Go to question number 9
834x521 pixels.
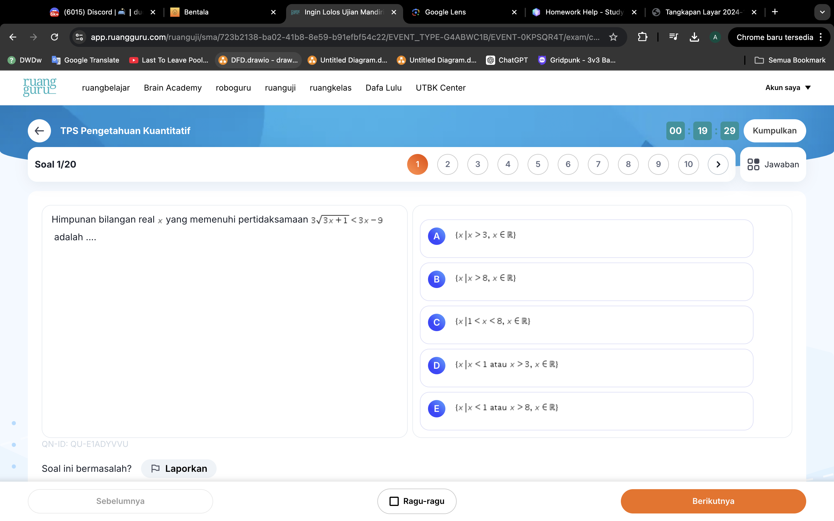[658, 164]
